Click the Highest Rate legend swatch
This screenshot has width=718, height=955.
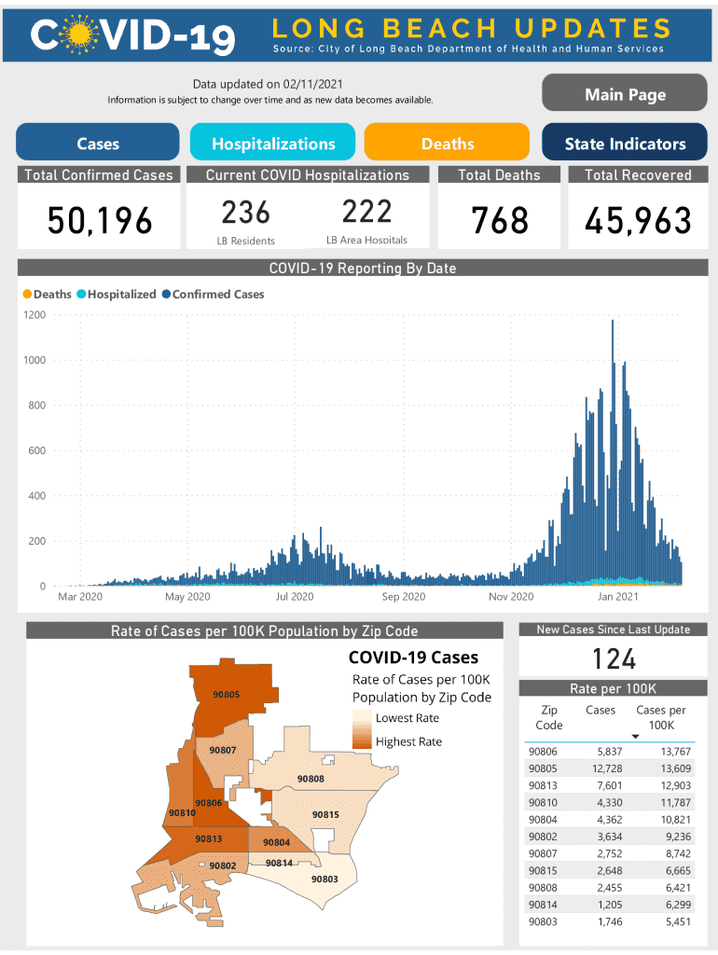click(x=362, y=741)
